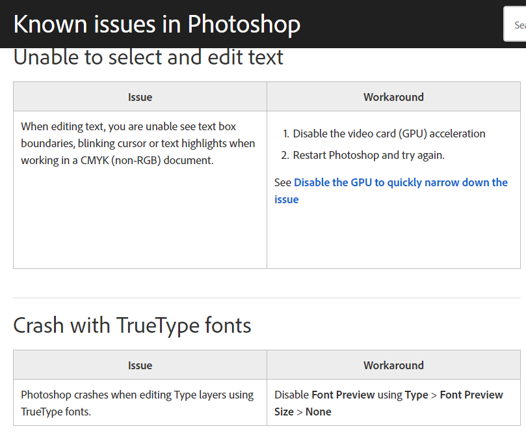526x435 pixels.
Task: Click the 'Issue' column header in the first table
Action: [140, 96]
